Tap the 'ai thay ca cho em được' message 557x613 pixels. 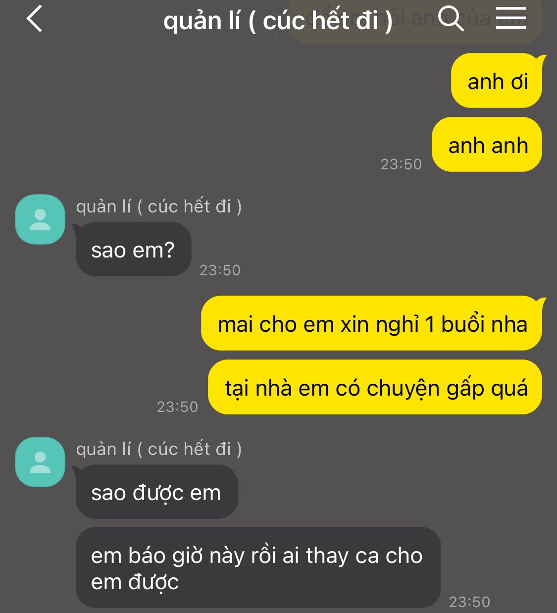[258, 567]
